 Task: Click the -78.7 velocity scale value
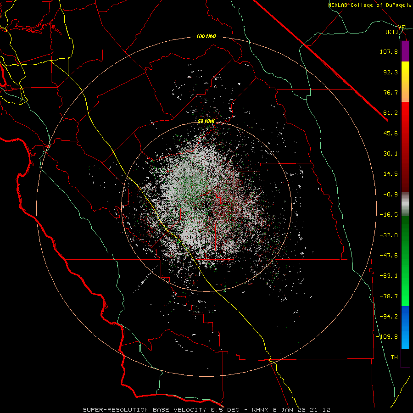coord(389,296)
